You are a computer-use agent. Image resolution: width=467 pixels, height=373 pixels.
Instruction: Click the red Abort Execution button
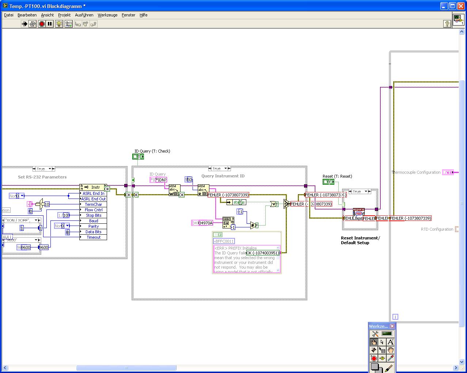42,24
